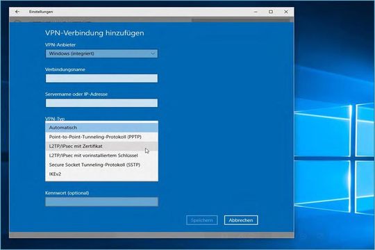Click the Kennwort (optional) field
375x250 pixels.
(101, 201)
